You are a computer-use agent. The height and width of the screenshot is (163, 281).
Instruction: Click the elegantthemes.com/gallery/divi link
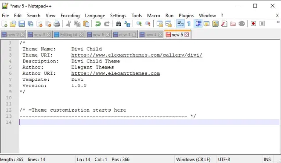pyautogui.click(x=137, y=55)
